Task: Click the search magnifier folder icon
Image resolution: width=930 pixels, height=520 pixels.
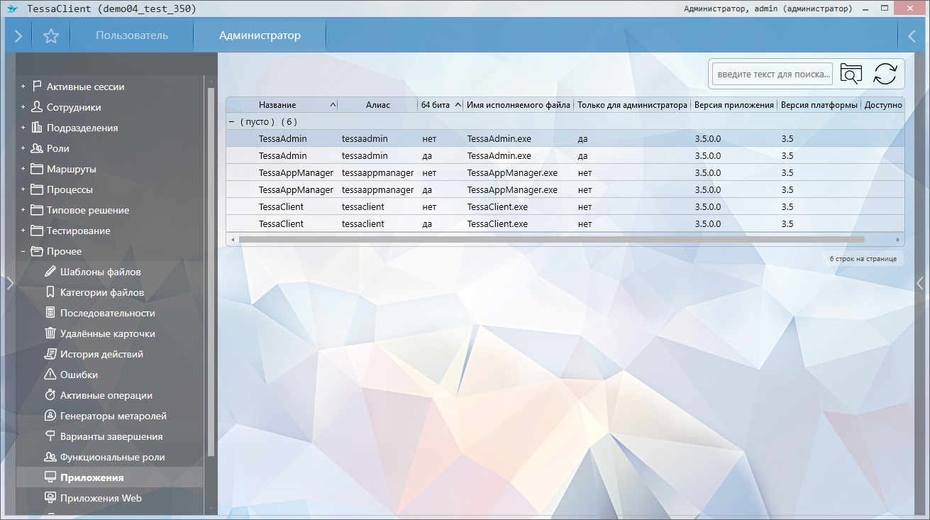Action: 851,74
